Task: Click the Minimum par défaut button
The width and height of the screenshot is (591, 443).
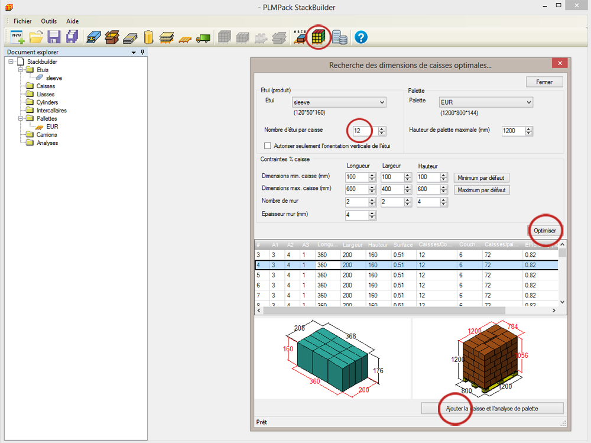Action: click(x=481, y=177)
